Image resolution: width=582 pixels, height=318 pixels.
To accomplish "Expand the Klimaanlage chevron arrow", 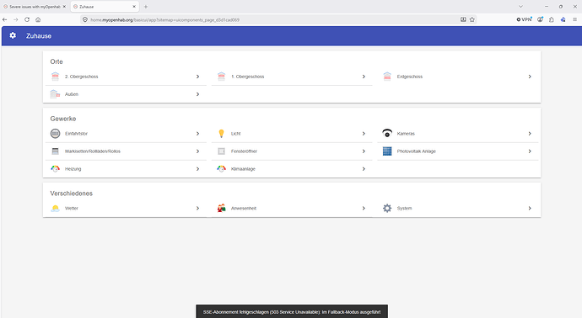I will [364, 169].
